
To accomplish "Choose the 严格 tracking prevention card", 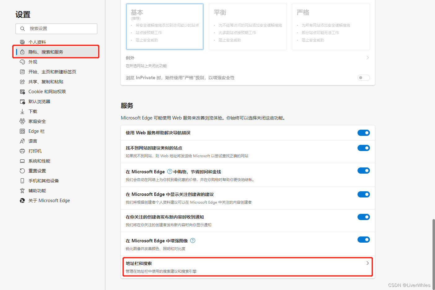I will pyautogui.click(x=331, y=27).
